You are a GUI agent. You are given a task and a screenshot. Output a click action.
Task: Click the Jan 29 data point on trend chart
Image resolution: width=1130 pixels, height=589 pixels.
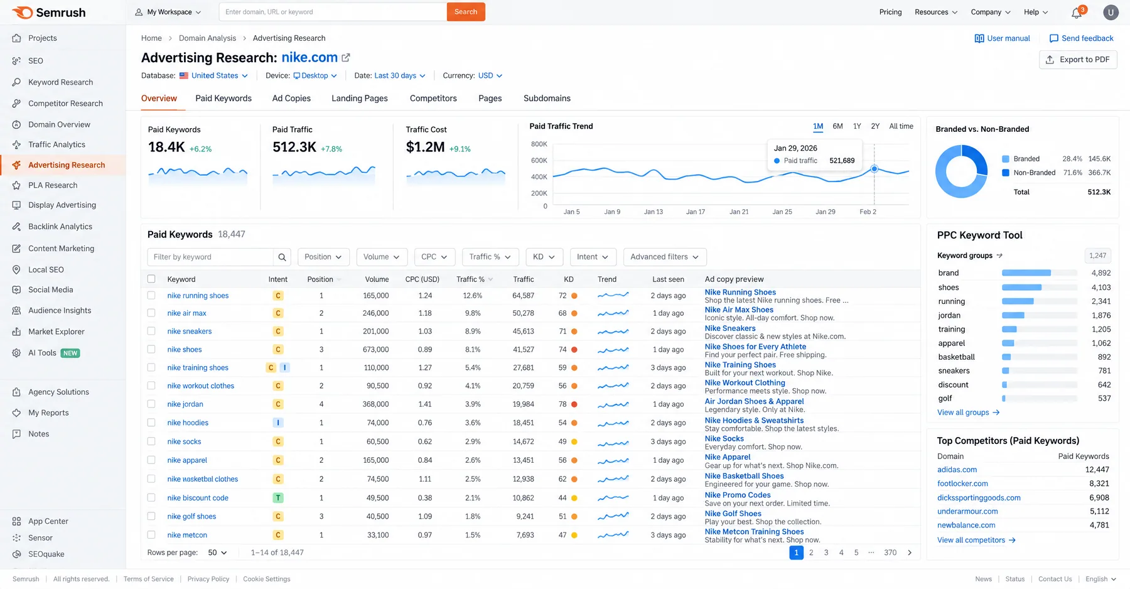(x=874, y=169)
